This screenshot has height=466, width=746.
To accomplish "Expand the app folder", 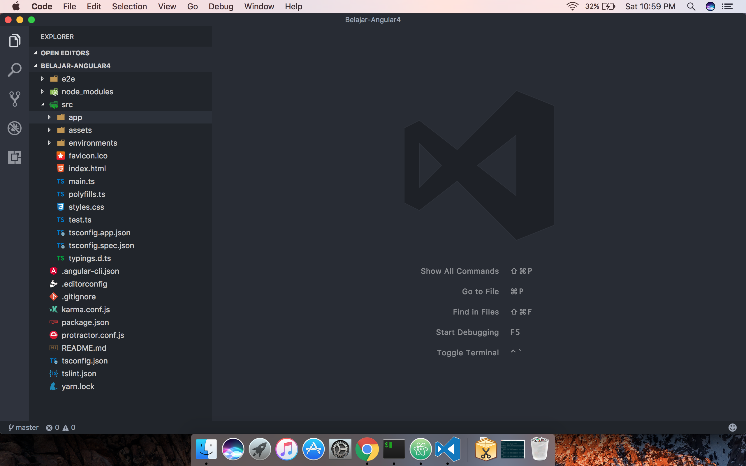I will pyautogui.click(x=121, y=117).
